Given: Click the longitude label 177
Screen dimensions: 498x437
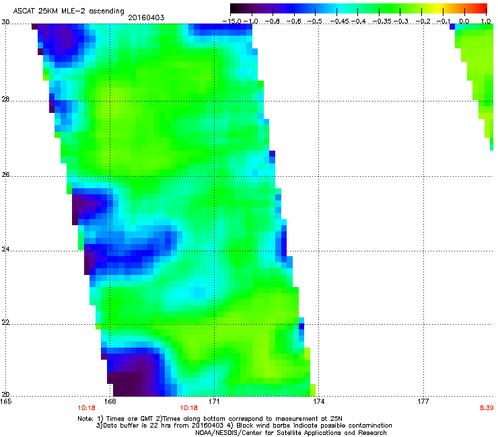Looking at the screenshot, I should [x=423, y=401].
